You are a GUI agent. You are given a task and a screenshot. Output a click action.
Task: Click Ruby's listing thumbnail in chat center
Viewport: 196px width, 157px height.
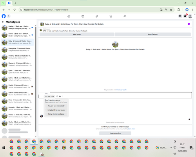coord(115,44)
